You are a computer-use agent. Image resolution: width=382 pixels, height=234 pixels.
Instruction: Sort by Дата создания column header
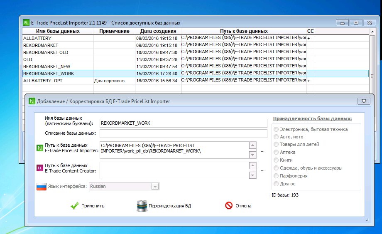pos(158,31)
